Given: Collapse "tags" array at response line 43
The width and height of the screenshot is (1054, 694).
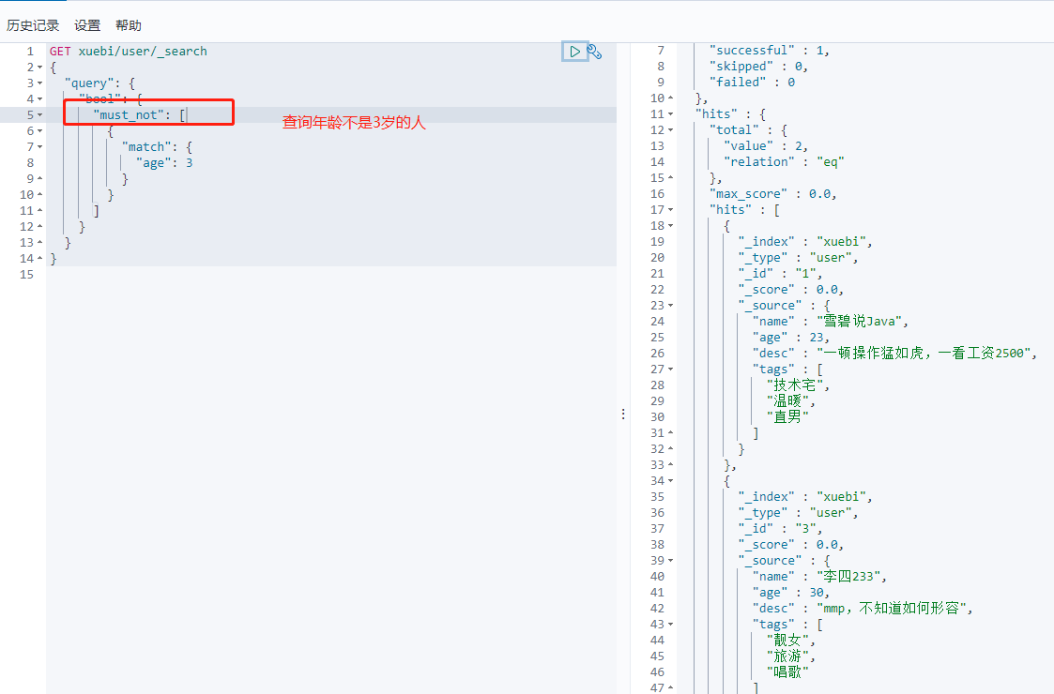Looking at the screenshot, I should [x=671, y=625].
